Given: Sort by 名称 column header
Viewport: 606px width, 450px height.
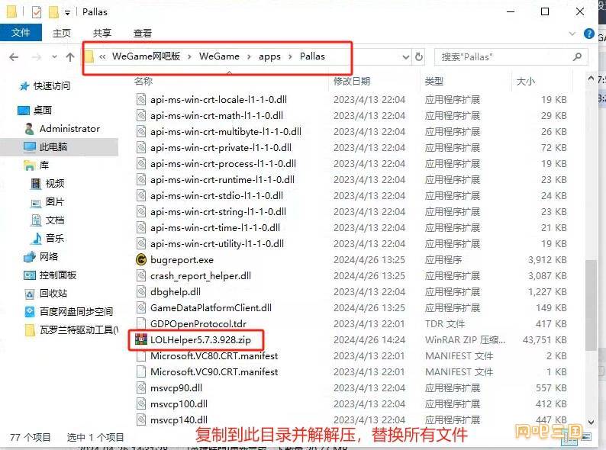Looking at the screenshot, I should (143, 81).
